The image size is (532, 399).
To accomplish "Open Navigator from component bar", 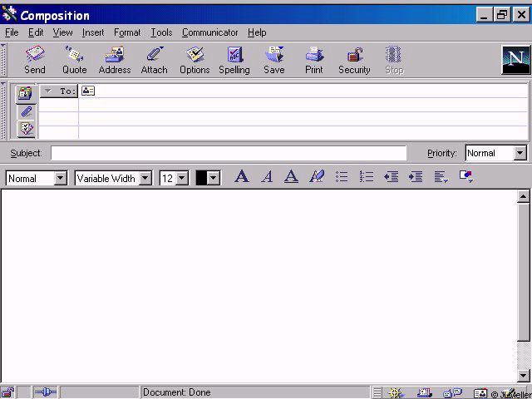I will [x=397, y=392].
